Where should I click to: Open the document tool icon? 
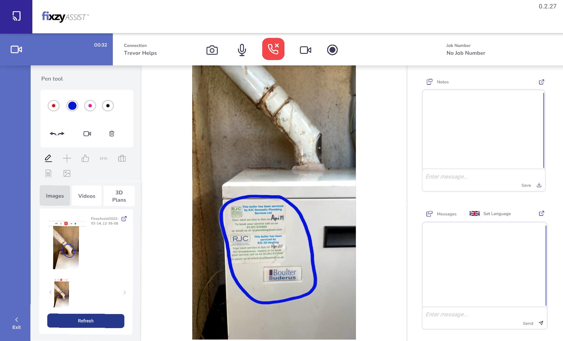pyautogui.click(x=48, y=173)
